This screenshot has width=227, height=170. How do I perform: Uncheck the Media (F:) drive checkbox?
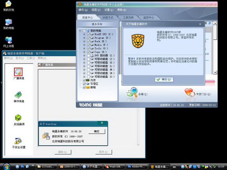[x=89, y=45]
